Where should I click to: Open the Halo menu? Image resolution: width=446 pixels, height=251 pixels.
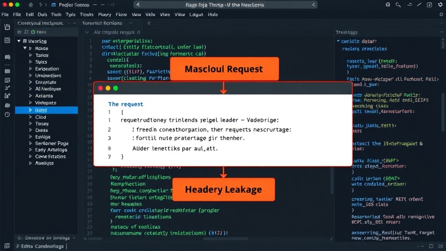pyautogui.click(x=213, y=14)
